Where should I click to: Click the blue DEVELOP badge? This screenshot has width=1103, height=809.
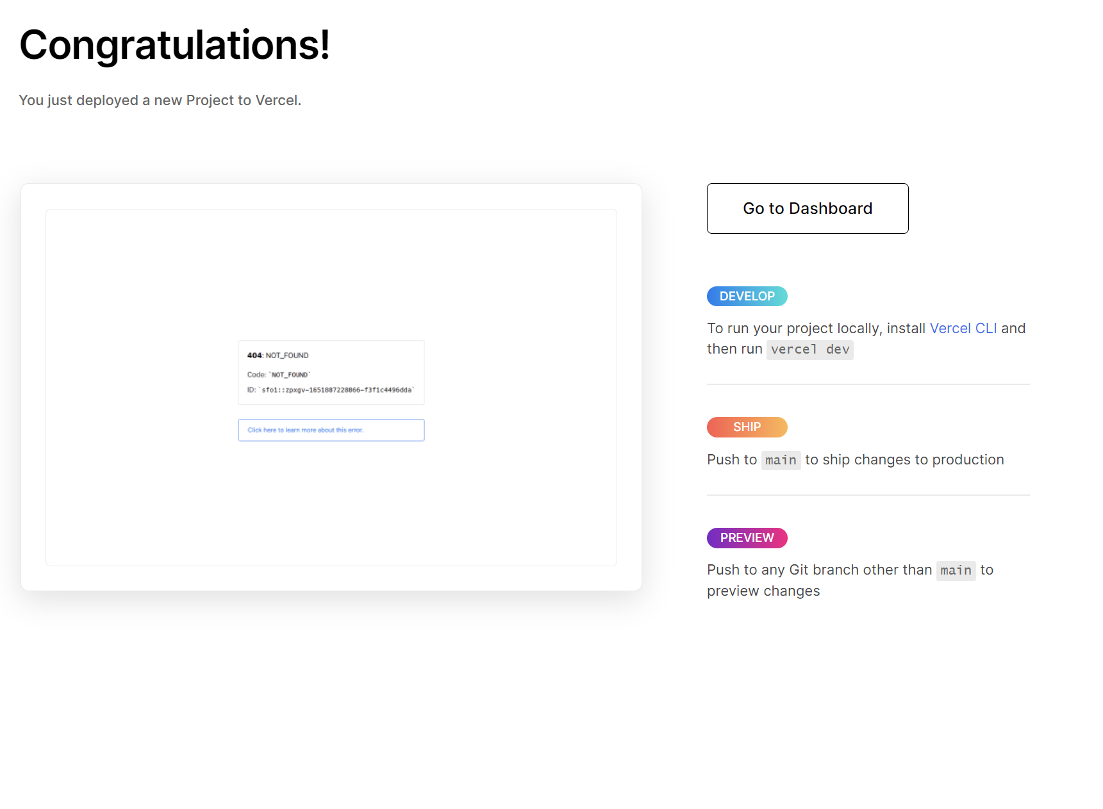747,297
